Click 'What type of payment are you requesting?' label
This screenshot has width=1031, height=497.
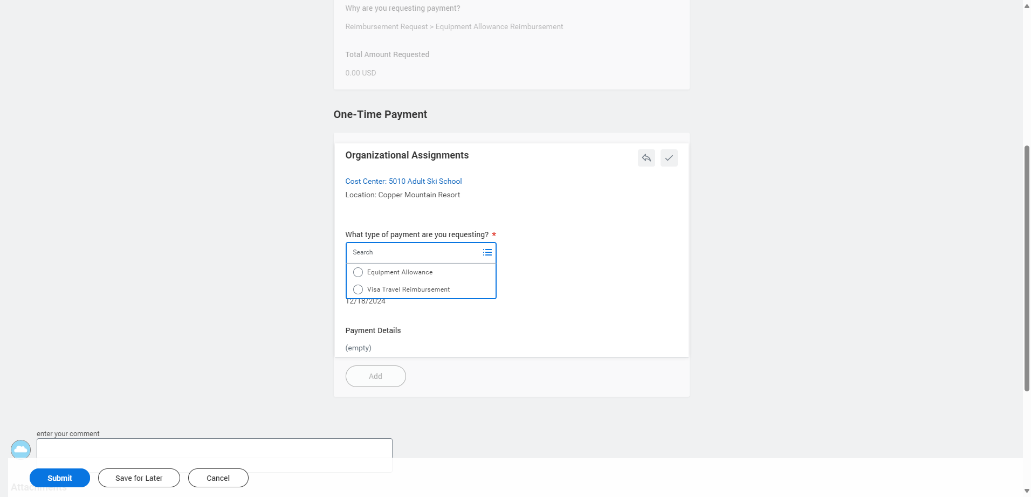[x=417, y=234]
